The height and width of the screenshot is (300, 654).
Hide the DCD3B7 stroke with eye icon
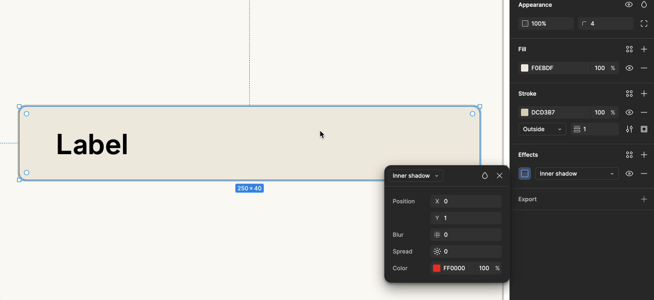[629, 112]
